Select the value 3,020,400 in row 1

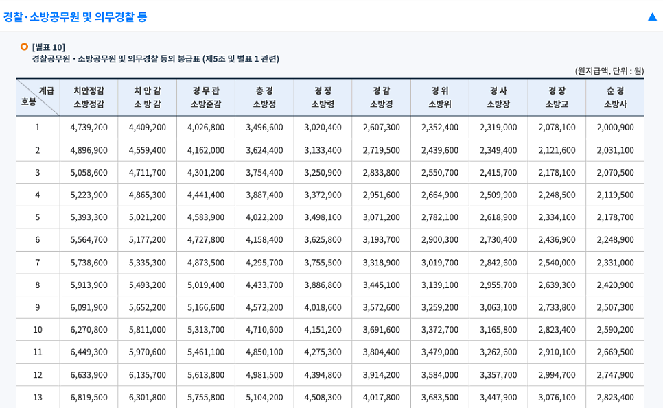tap(323, 127)
